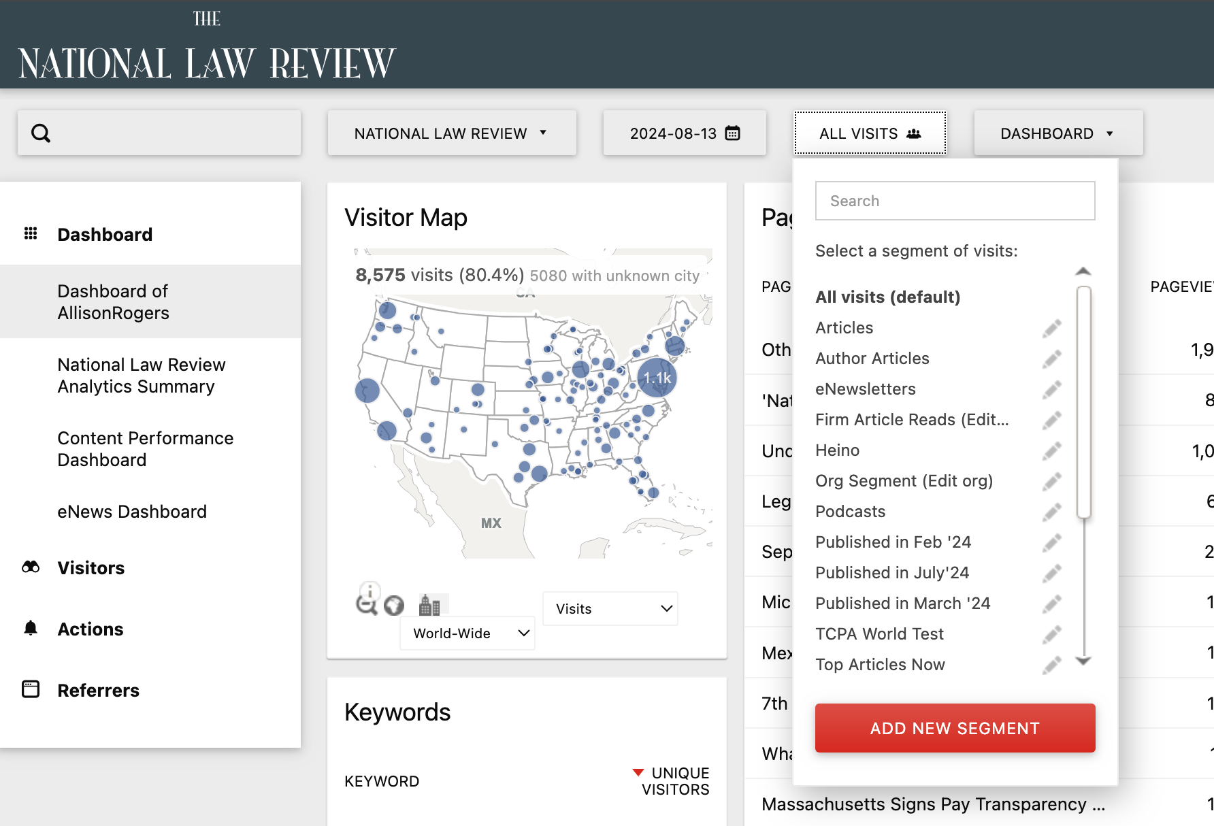The height and width of the screenshot is (826, 1214).
Task: Edit the TCPA World Test segment
Action: tap(1051, 635)
